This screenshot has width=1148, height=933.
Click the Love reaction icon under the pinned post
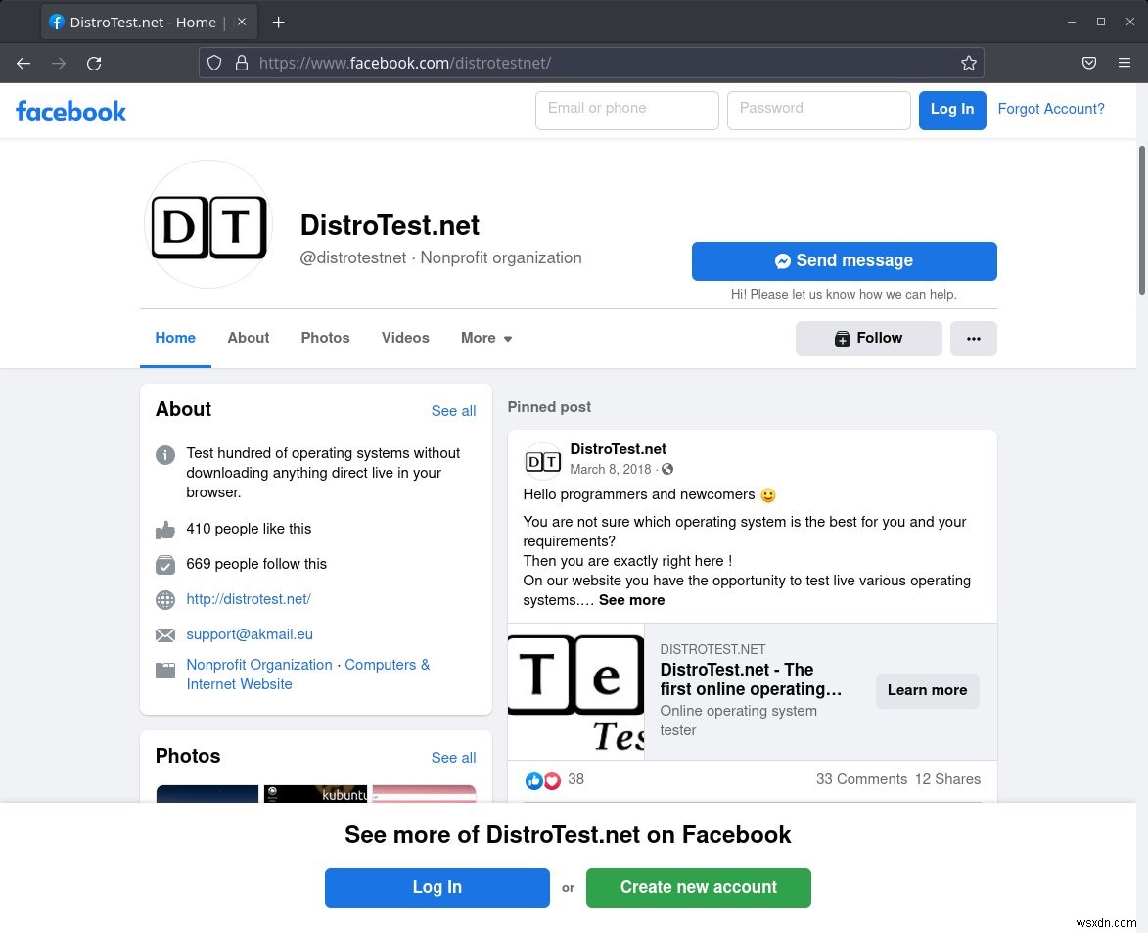tap(552, 780)
